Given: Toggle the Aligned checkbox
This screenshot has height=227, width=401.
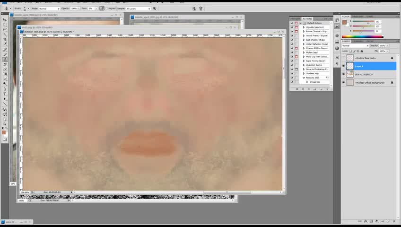Looking at the screenshot, I should (x=107, y=9).
